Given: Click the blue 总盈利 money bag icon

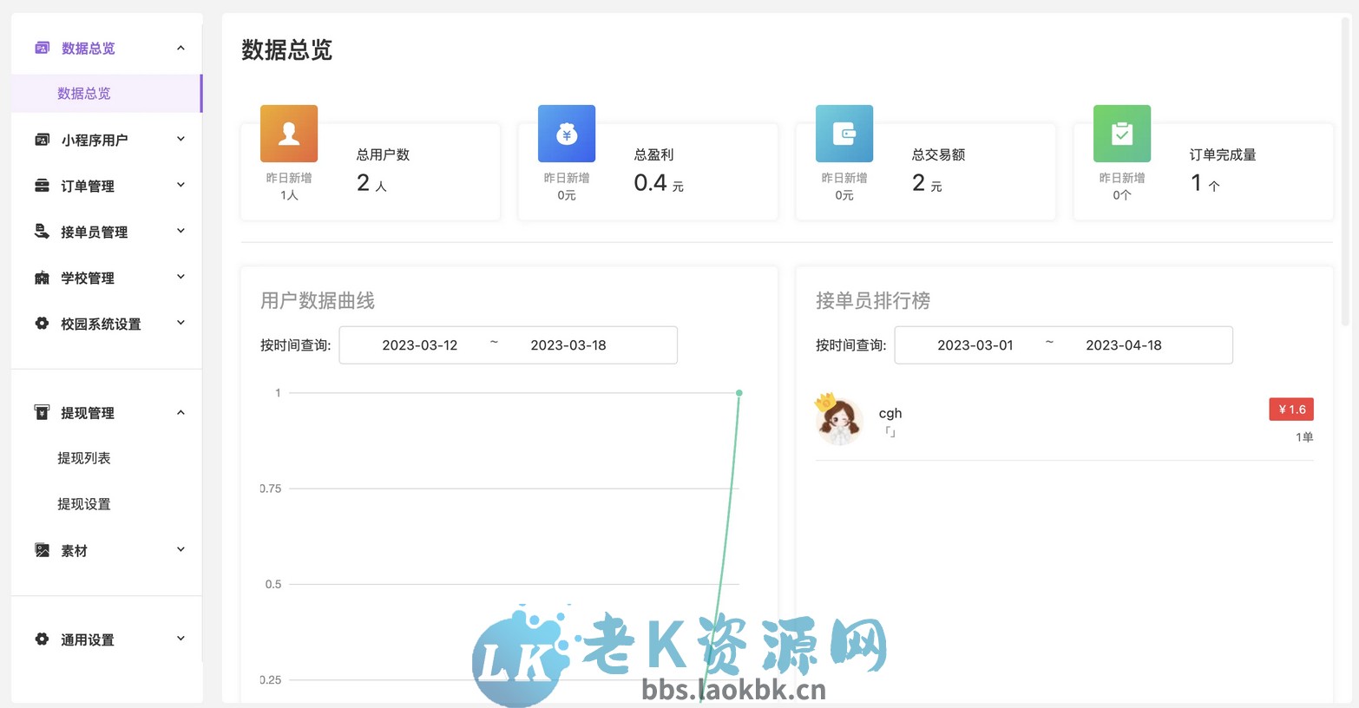Looking at the screenshot, I should [566, 133].
